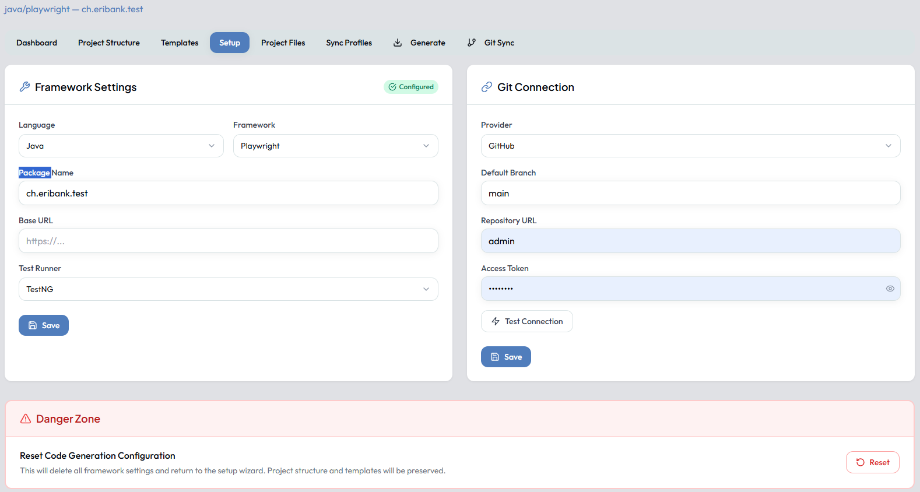
Task: Click the Base URL input field
Action: [x=229, y=241]
